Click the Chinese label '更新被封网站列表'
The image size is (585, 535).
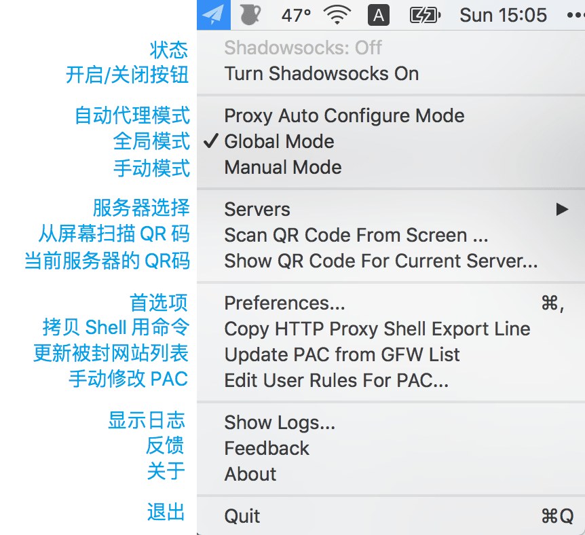pyautogui.click(x=111, y=353)
